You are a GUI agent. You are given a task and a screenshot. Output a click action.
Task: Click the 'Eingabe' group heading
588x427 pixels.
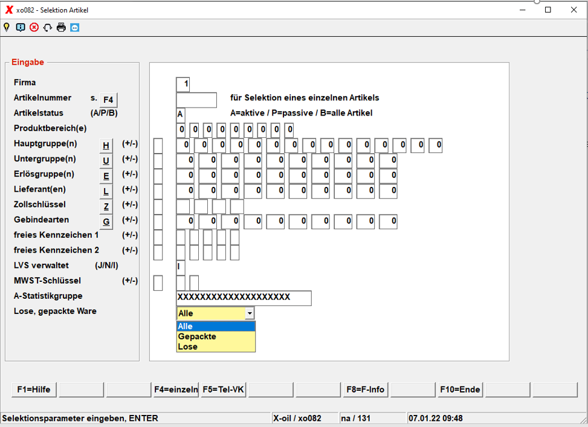click(28, 62)
